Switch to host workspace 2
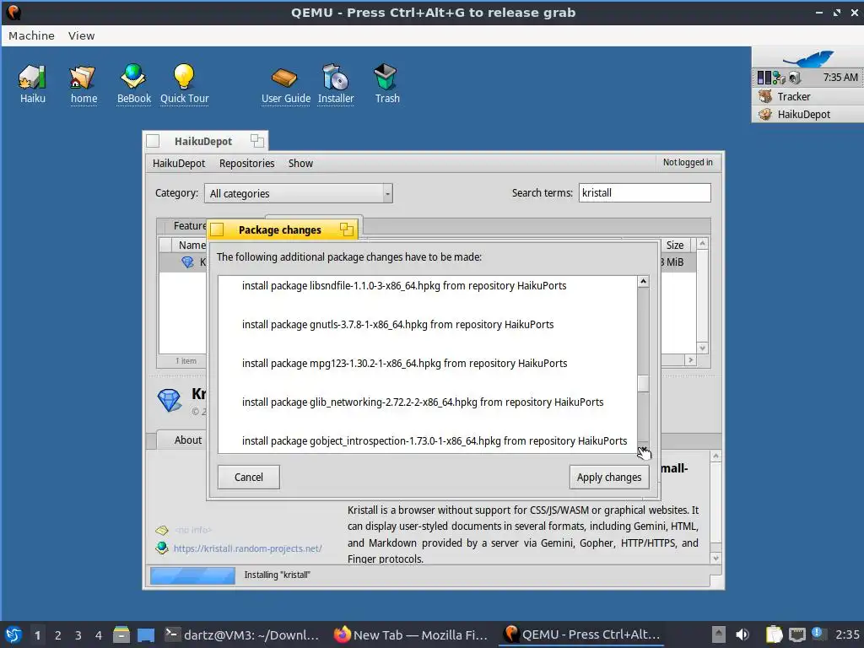864x648 pixels. pos(58,634)
